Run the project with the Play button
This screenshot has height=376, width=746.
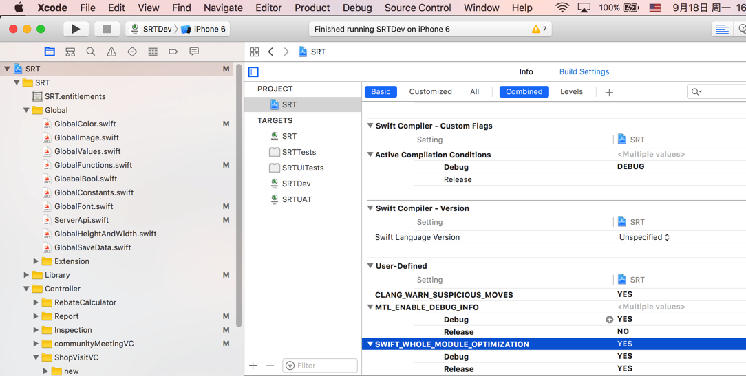pos(76,29)
